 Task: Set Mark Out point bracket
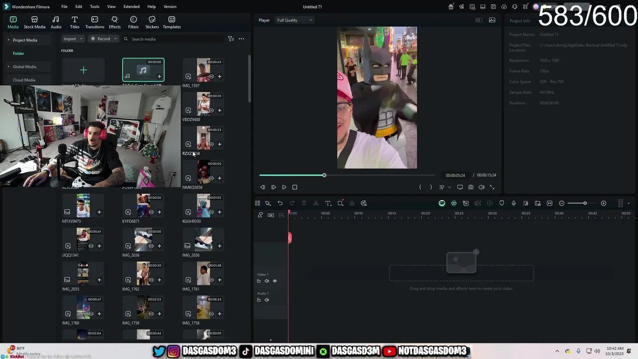pyautogui.click(x=431, y=187)
